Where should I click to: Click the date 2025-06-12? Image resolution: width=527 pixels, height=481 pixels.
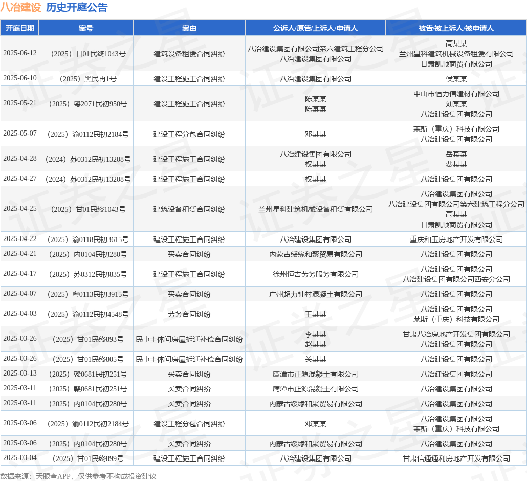tap(20, 53)
